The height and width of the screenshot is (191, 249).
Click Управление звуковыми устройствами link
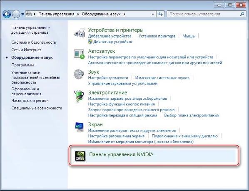click(x=122, y=84)
